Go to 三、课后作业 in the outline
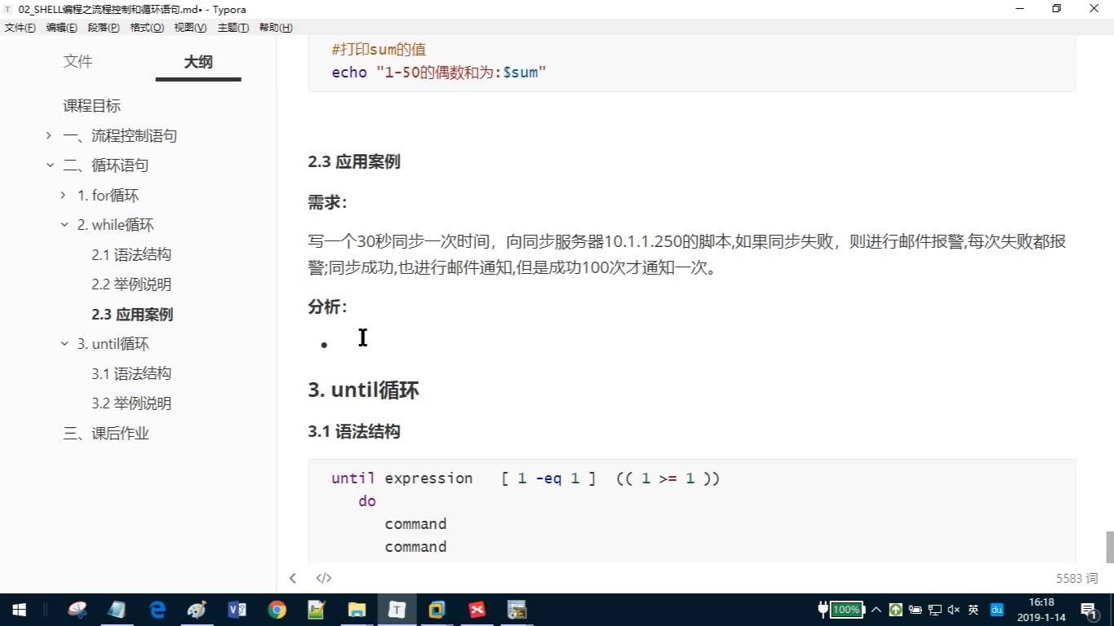Screen dimensions: 1114x626 point(106,434)
